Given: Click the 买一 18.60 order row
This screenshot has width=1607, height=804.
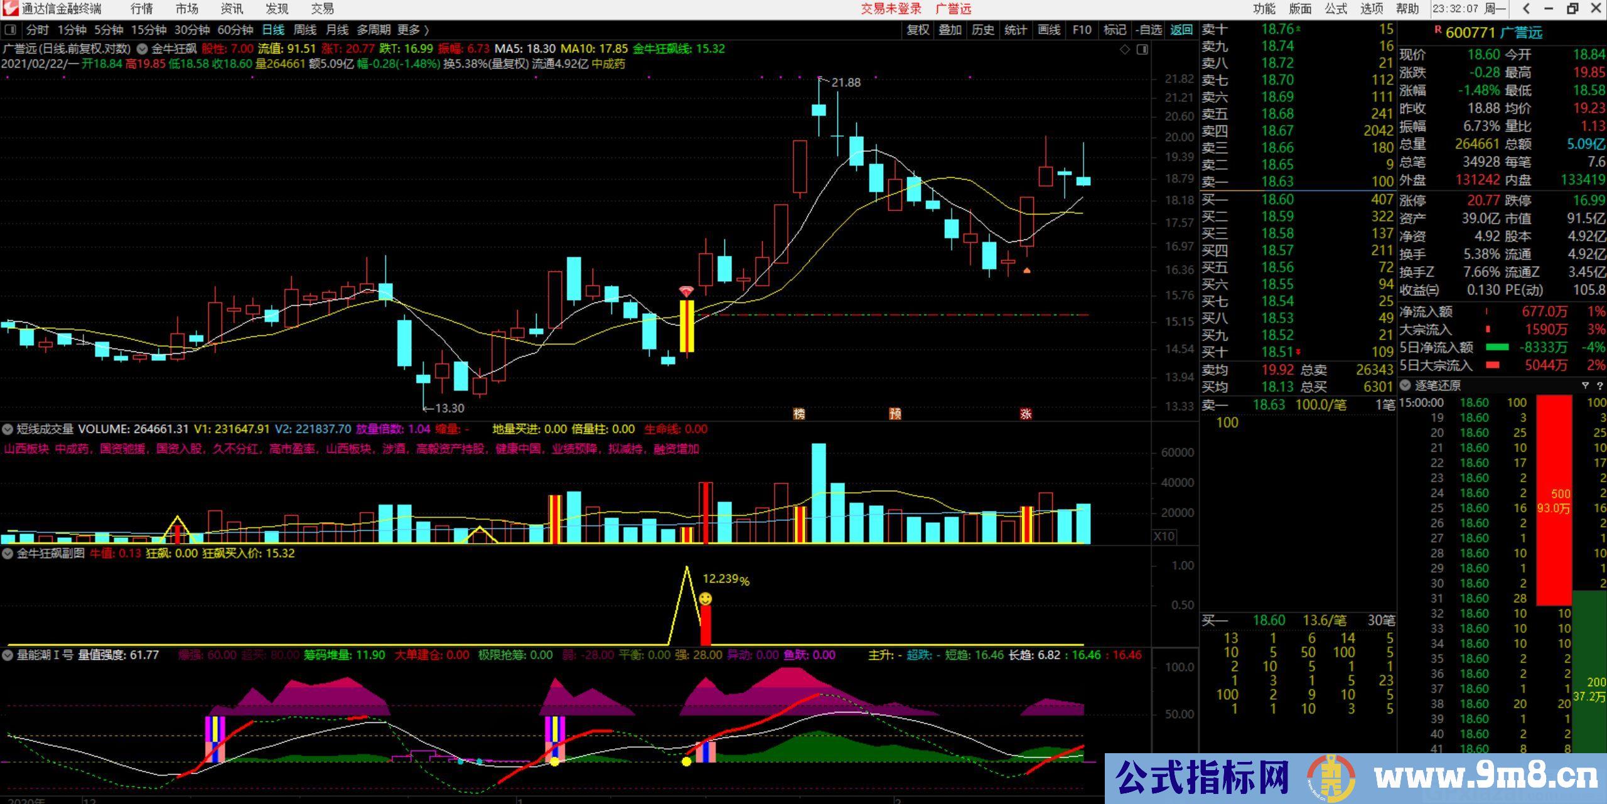Looking at the screenshot, I should (1298, 200).
